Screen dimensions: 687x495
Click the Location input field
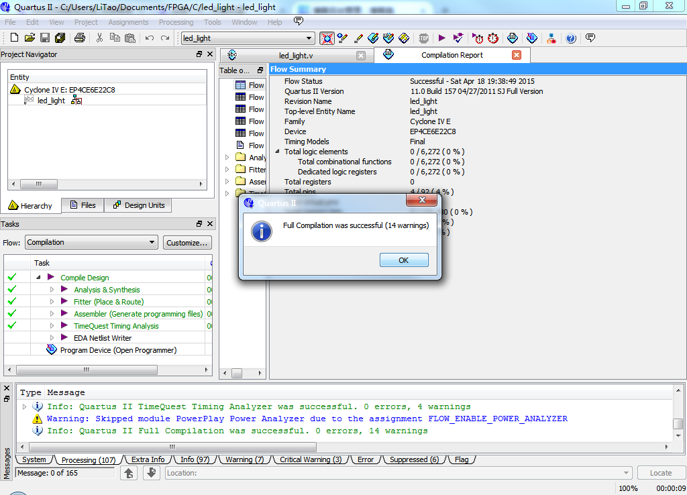(x=398, y=473)
